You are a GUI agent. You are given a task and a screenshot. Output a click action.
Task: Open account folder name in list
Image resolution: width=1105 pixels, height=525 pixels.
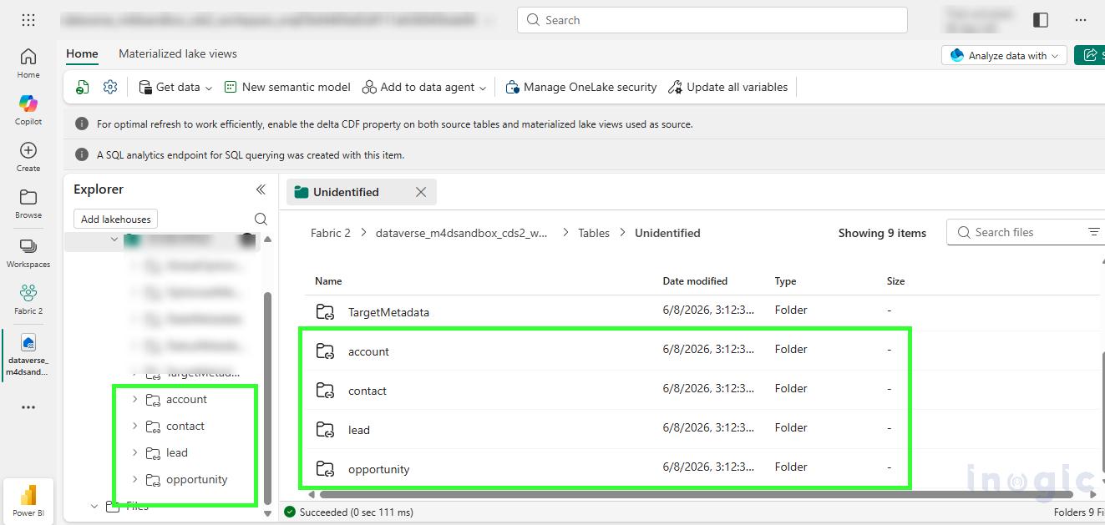click(x=368, y=351)
